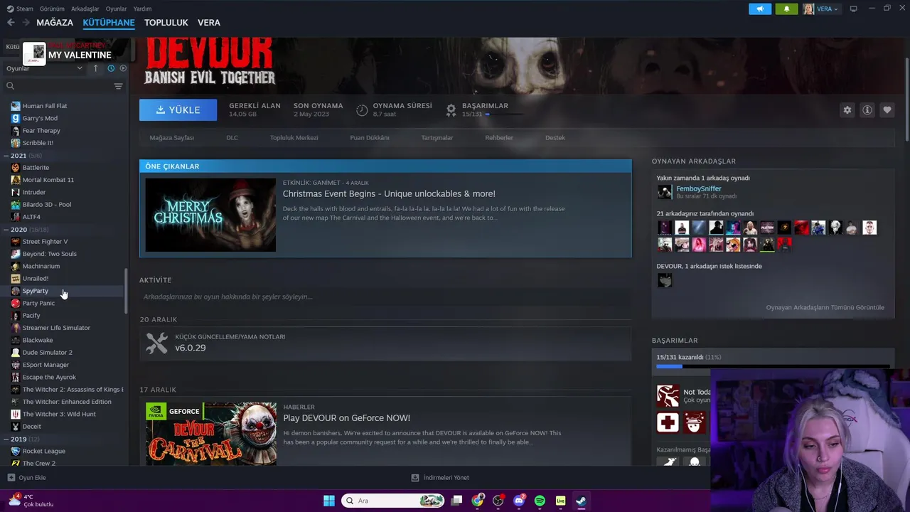910x512 pixels.
Task: Collapse the 2019 games group
Action: (x=6, y=439)
